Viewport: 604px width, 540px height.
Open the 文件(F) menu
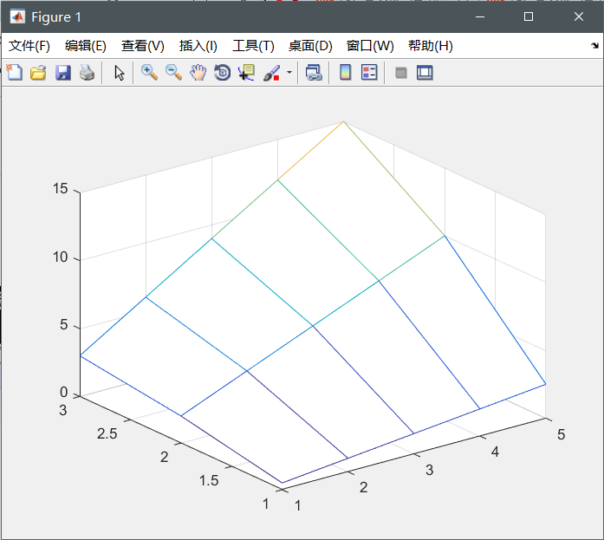(x=29, y=46)
